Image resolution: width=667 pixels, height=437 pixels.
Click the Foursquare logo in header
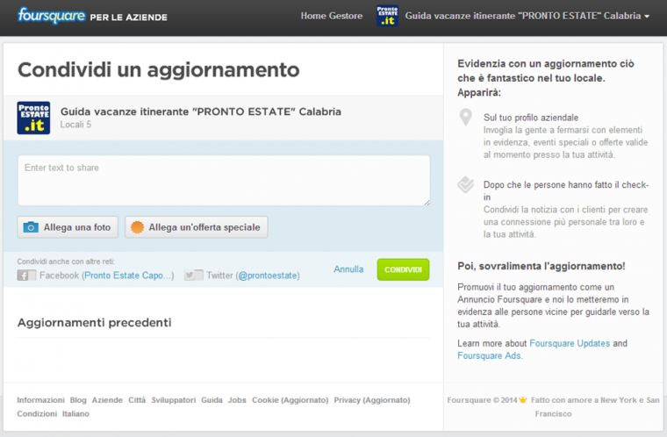tap(51, 16)
